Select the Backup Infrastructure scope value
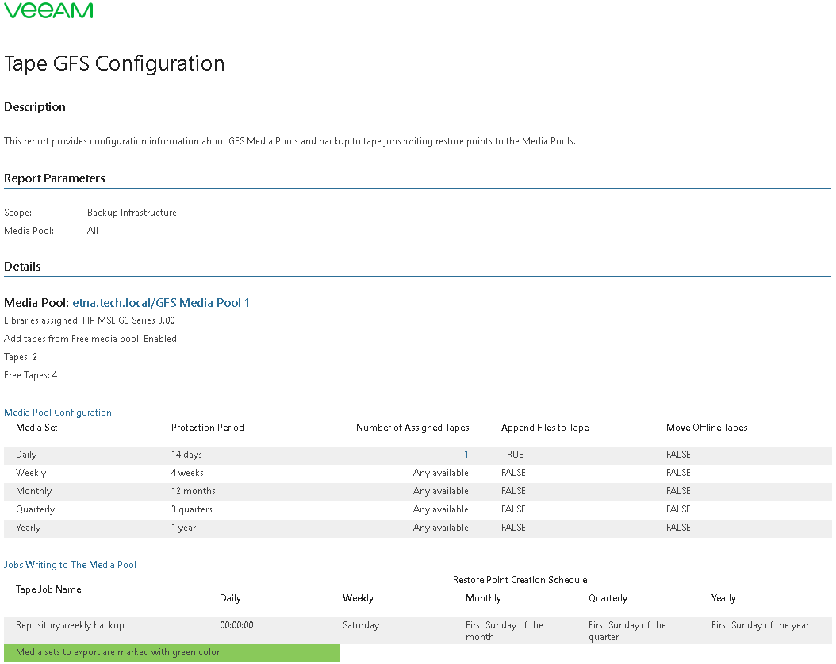 tap(132, 213)
